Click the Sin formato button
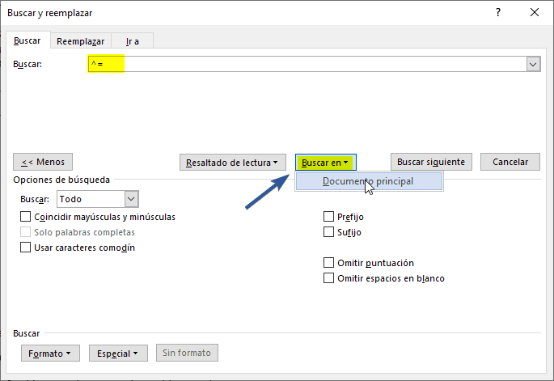554x381 pixels. [188, 353]
